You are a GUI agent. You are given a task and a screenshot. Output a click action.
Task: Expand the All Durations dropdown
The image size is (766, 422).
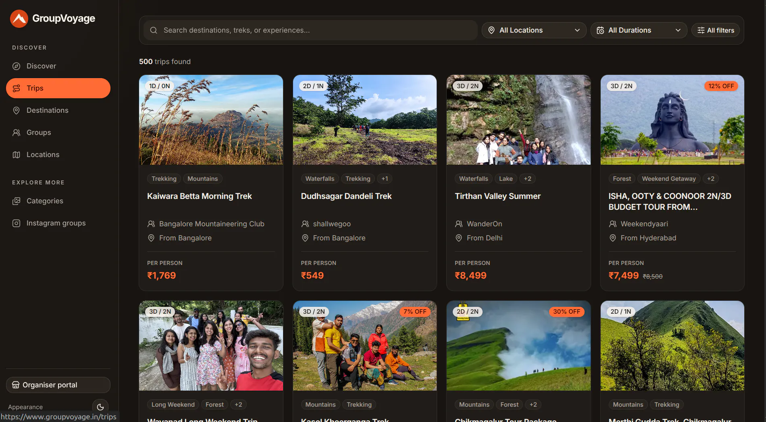pos(639,30)
